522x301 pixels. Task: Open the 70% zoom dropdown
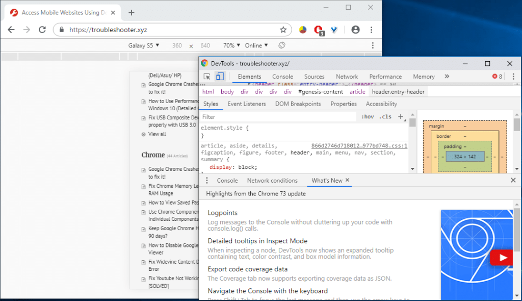tap(231, 45)
